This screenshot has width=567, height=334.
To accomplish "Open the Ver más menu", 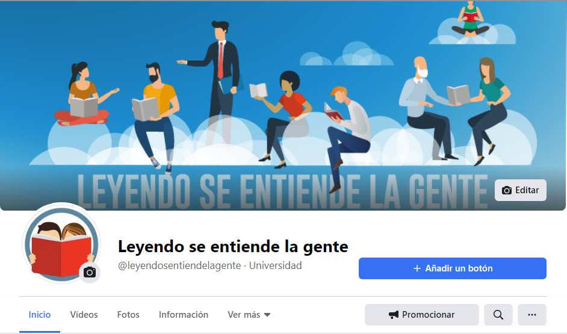I will click(x=249, y=315).
